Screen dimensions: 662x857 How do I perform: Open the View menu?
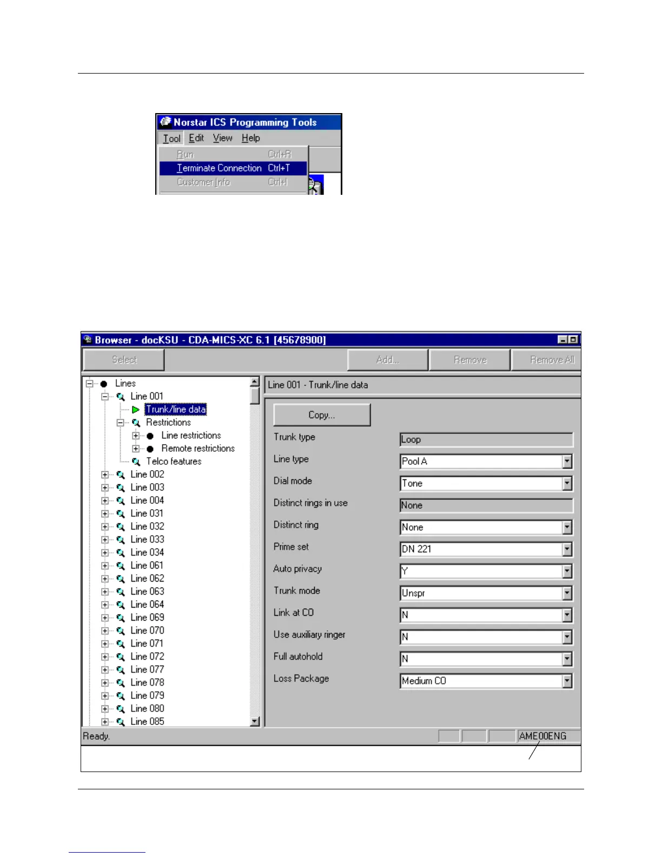coord(222,138)
